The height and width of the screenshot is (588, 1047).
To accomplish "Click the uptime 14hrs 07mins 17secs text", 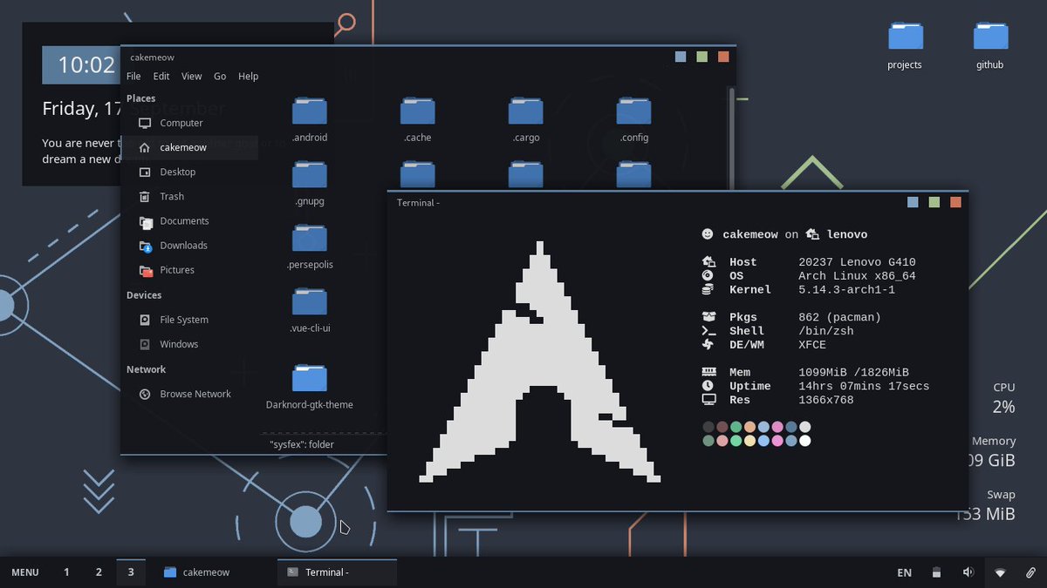I will coord(864,386).
